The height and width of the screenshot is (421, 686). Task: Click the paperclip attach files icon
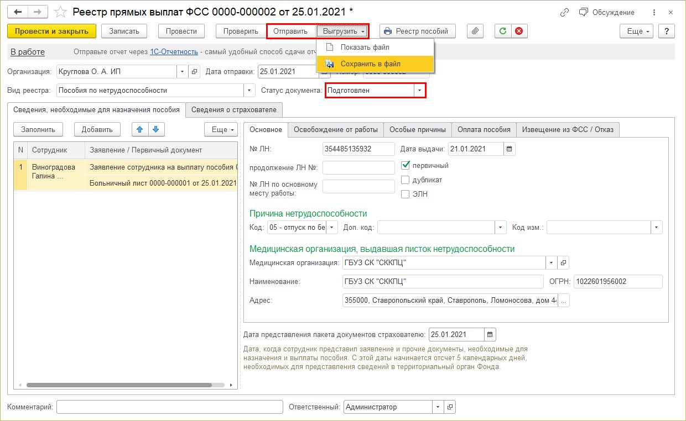click(x=475, y=31)
